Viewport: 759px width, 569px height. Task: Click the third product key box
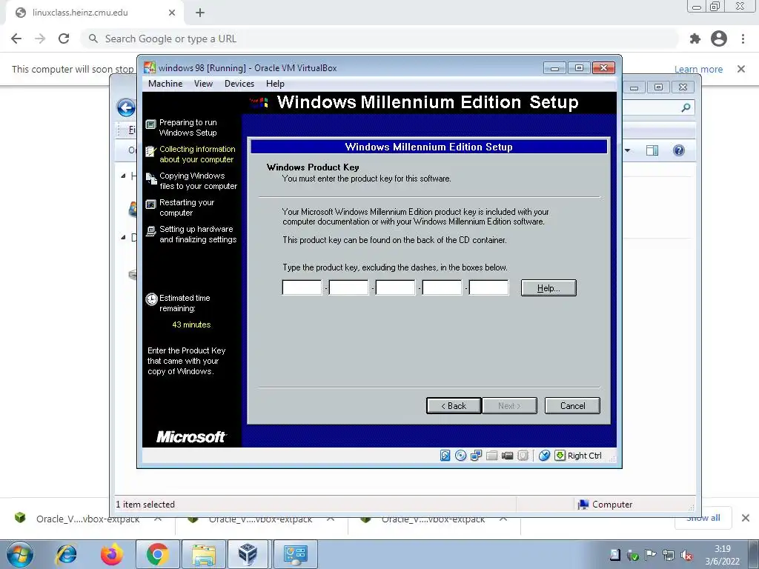[x=395, y=287]
